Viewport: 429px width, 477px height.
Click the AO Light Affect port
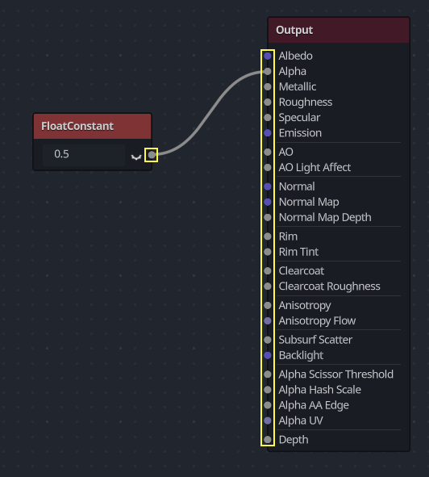[x=268, y=167]
